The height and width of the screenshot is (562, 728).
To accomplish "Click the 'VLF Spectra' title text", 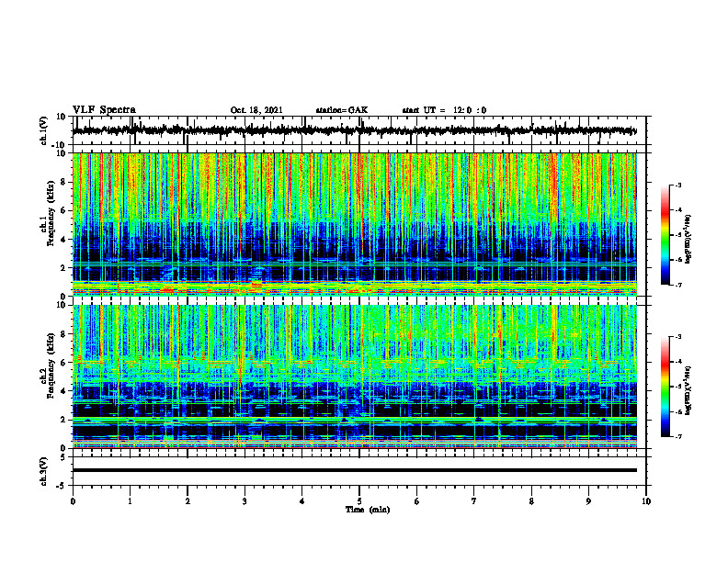I will point(104,110).
